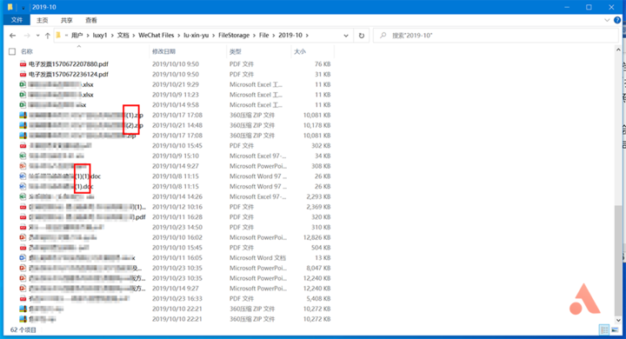Expand chevron after luxy1 breadcrumb

(112, 36)
